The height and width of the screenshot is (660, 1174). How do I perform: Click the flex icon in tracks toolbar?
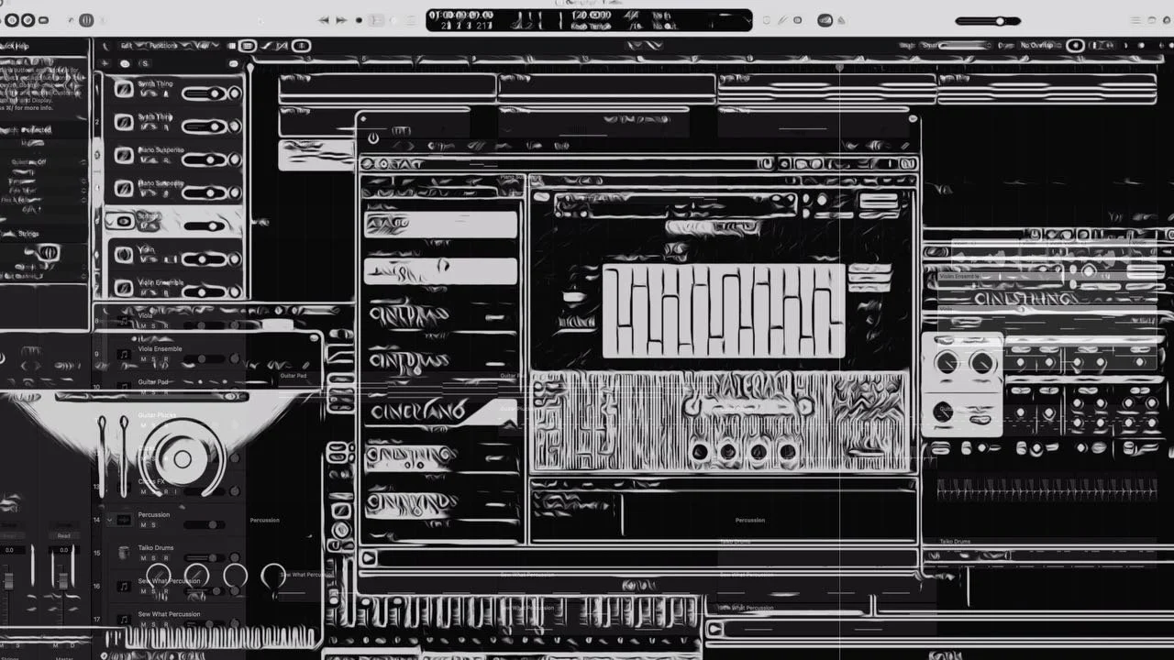coord(283,46)
